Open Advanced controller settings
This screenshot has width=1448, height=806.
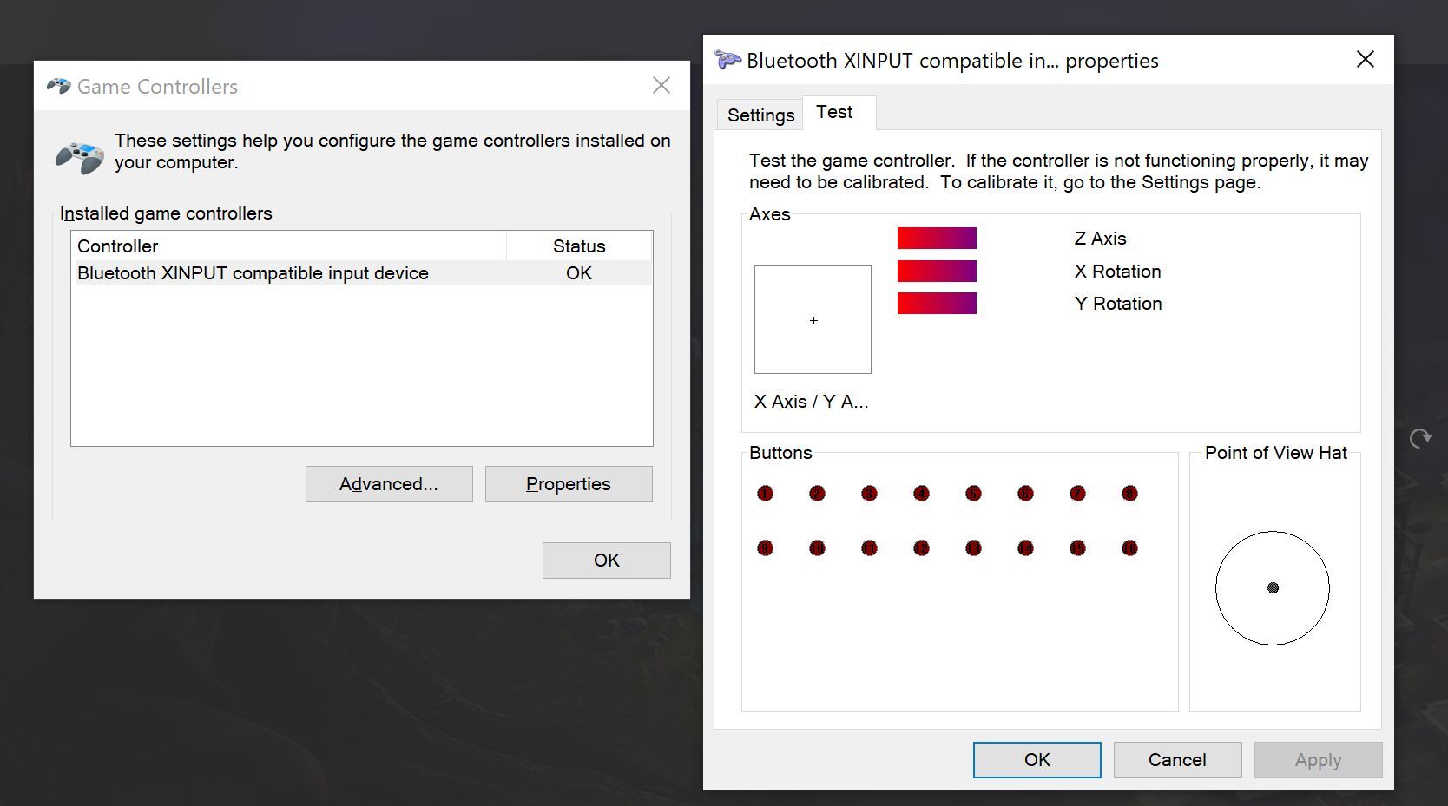pos(389,484)
